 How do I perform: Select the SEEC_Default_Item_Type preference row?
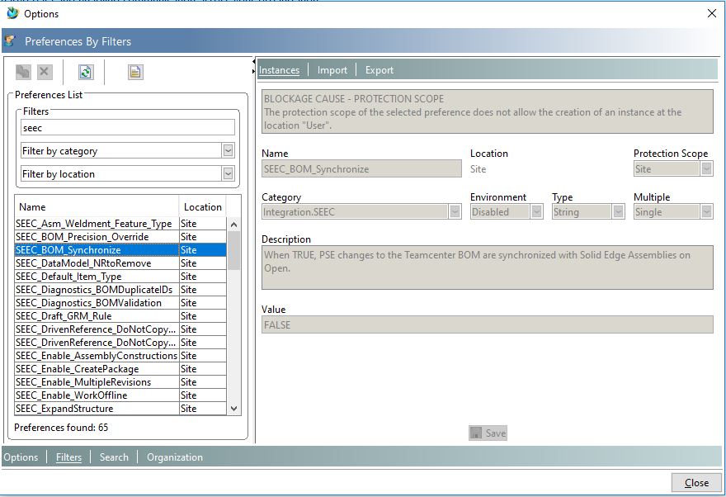91,276
